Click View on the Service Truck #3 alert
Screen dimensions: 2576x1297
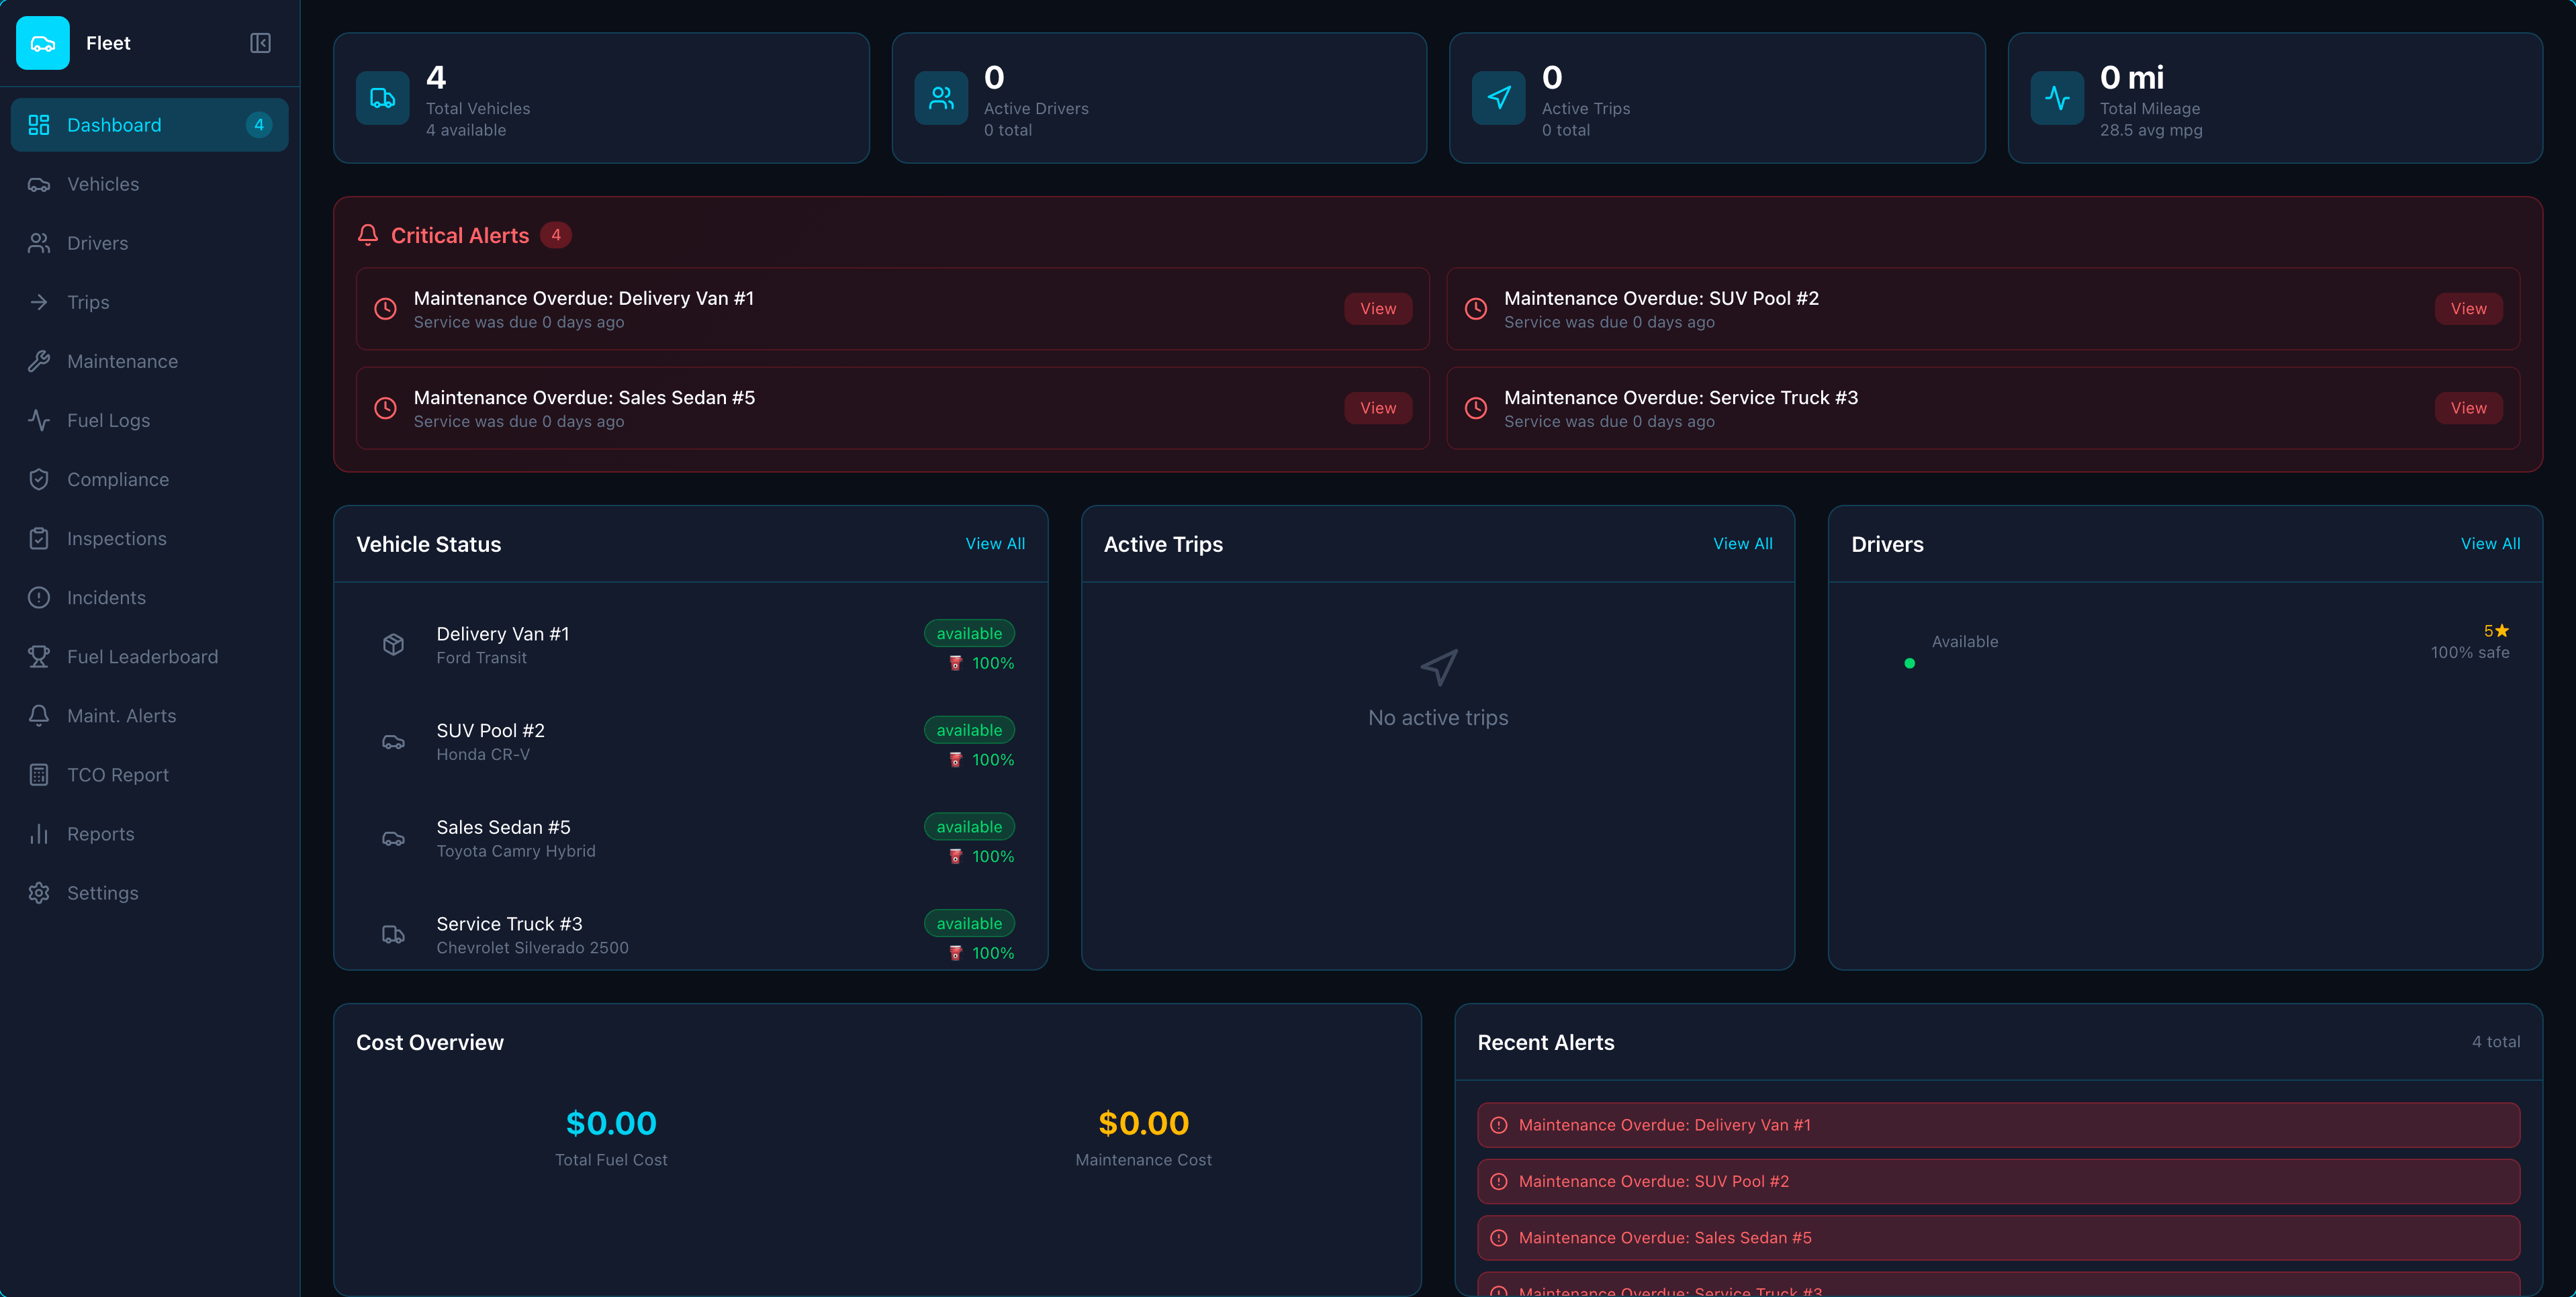tap(2468, 407)
